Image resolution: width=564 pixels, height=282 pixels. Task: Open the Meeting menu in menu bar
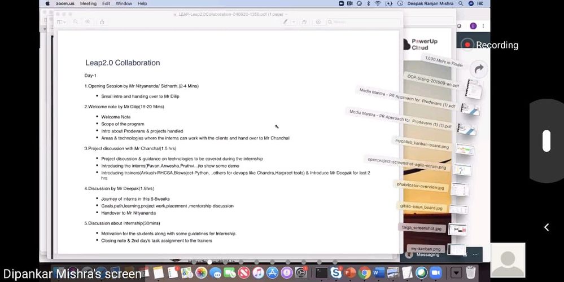coord(88,3)
